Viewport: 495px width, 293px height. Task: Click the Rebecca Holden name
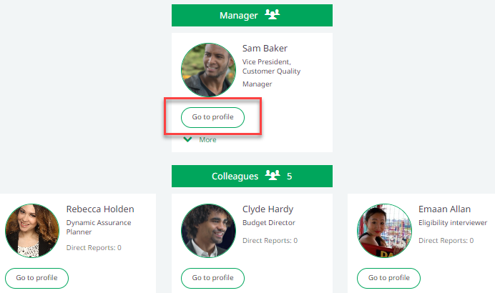pos(100,209)
